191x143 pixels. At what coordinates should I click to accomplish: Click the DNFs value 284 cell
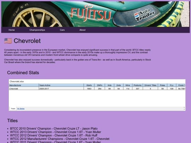coord(99,89)
